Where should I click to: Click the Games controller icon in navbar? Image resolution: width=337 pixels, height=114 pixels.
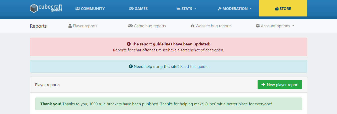click(131, 8)
